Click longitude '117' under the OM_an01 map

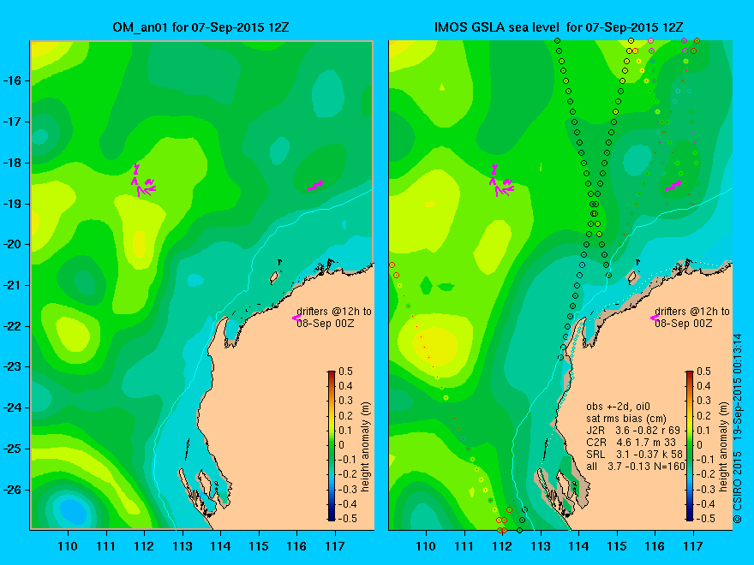click(x=335, y=546)
